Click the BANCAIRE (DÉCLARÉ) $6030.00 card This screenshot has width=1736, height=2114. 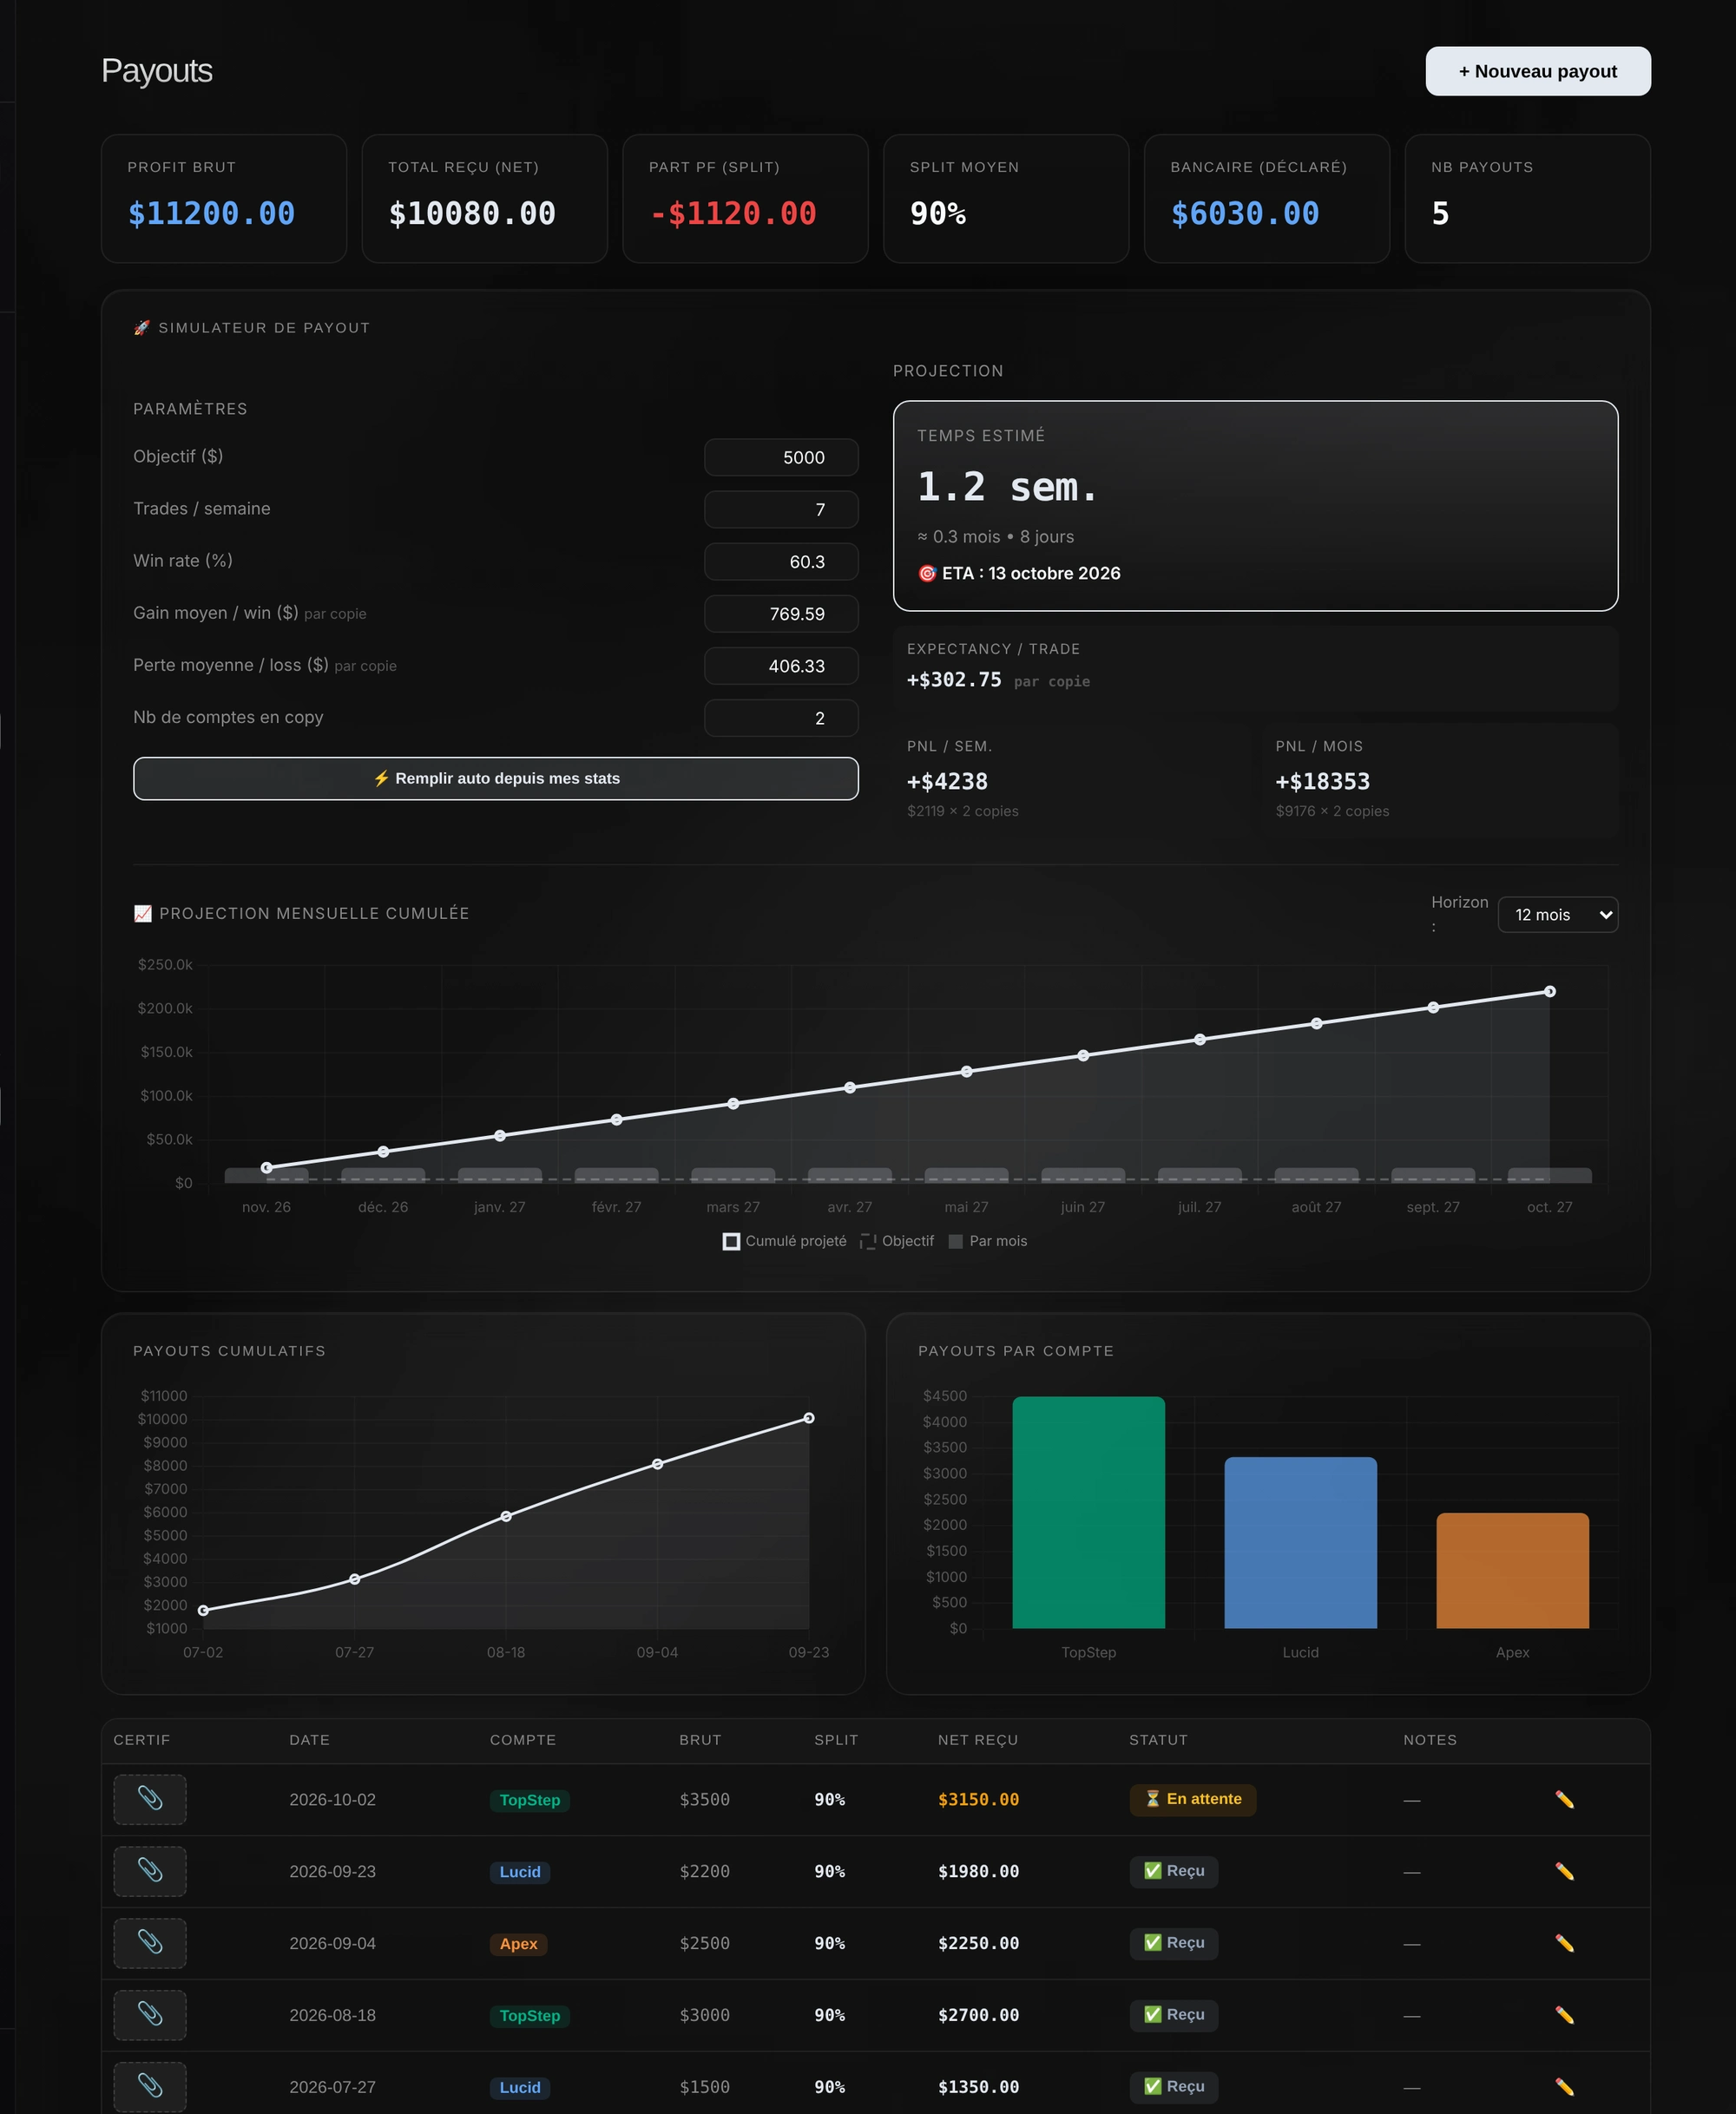1266,199
